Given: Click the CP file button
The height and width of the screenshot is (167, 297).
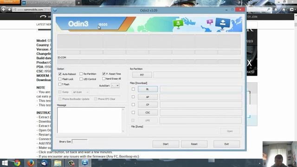Looking at the screenshot, I should 148,105.
